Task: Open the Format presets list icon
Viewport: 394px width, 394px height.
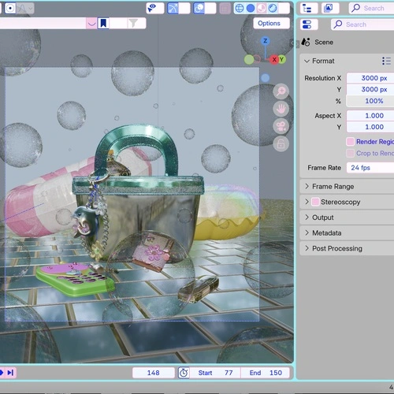Action: pyautogui.click(x=387, y=61)
